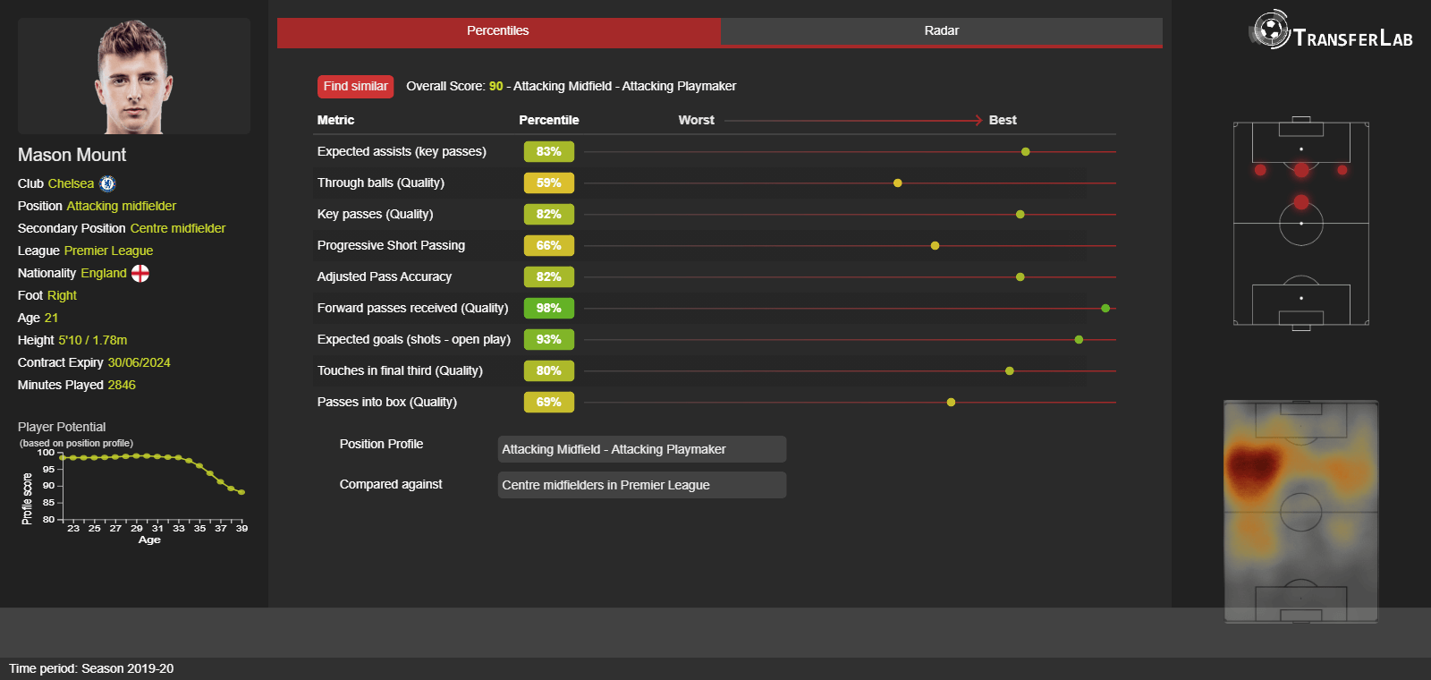Screen dimensions: 1431x680
Task: Open the position pitch map
Action: [x=1301, y=224]
